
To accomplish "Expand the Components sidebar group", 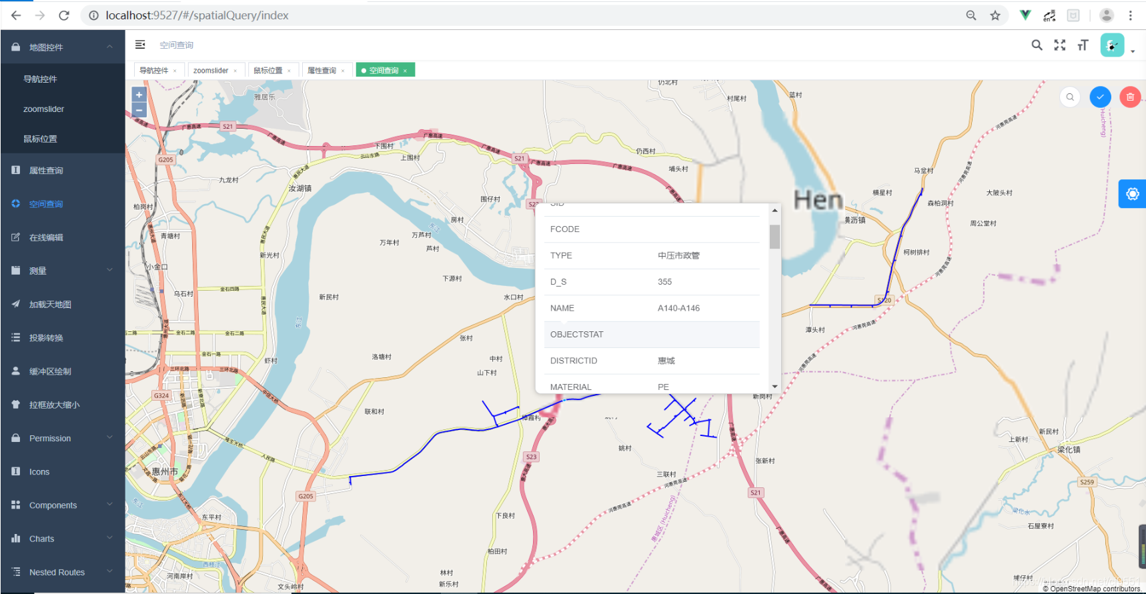I will coord(63,505).
